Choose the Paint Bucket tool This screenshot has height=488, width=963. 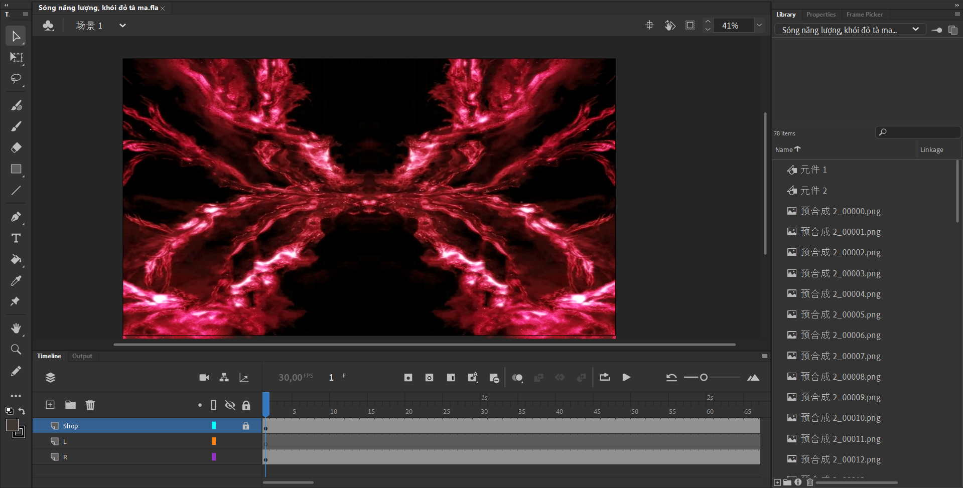[x=16, y=259]
